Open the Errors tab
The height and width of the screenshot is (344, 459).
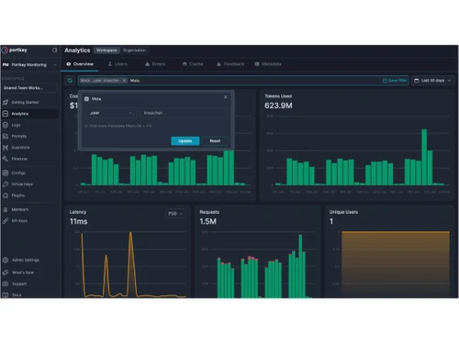point(155,64)
